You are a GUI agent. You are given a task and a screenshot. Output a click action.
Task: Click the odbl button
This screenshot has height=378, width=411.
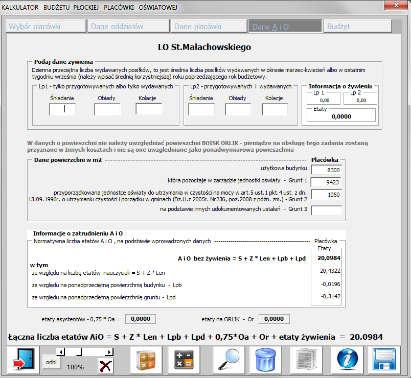(51, 362)
